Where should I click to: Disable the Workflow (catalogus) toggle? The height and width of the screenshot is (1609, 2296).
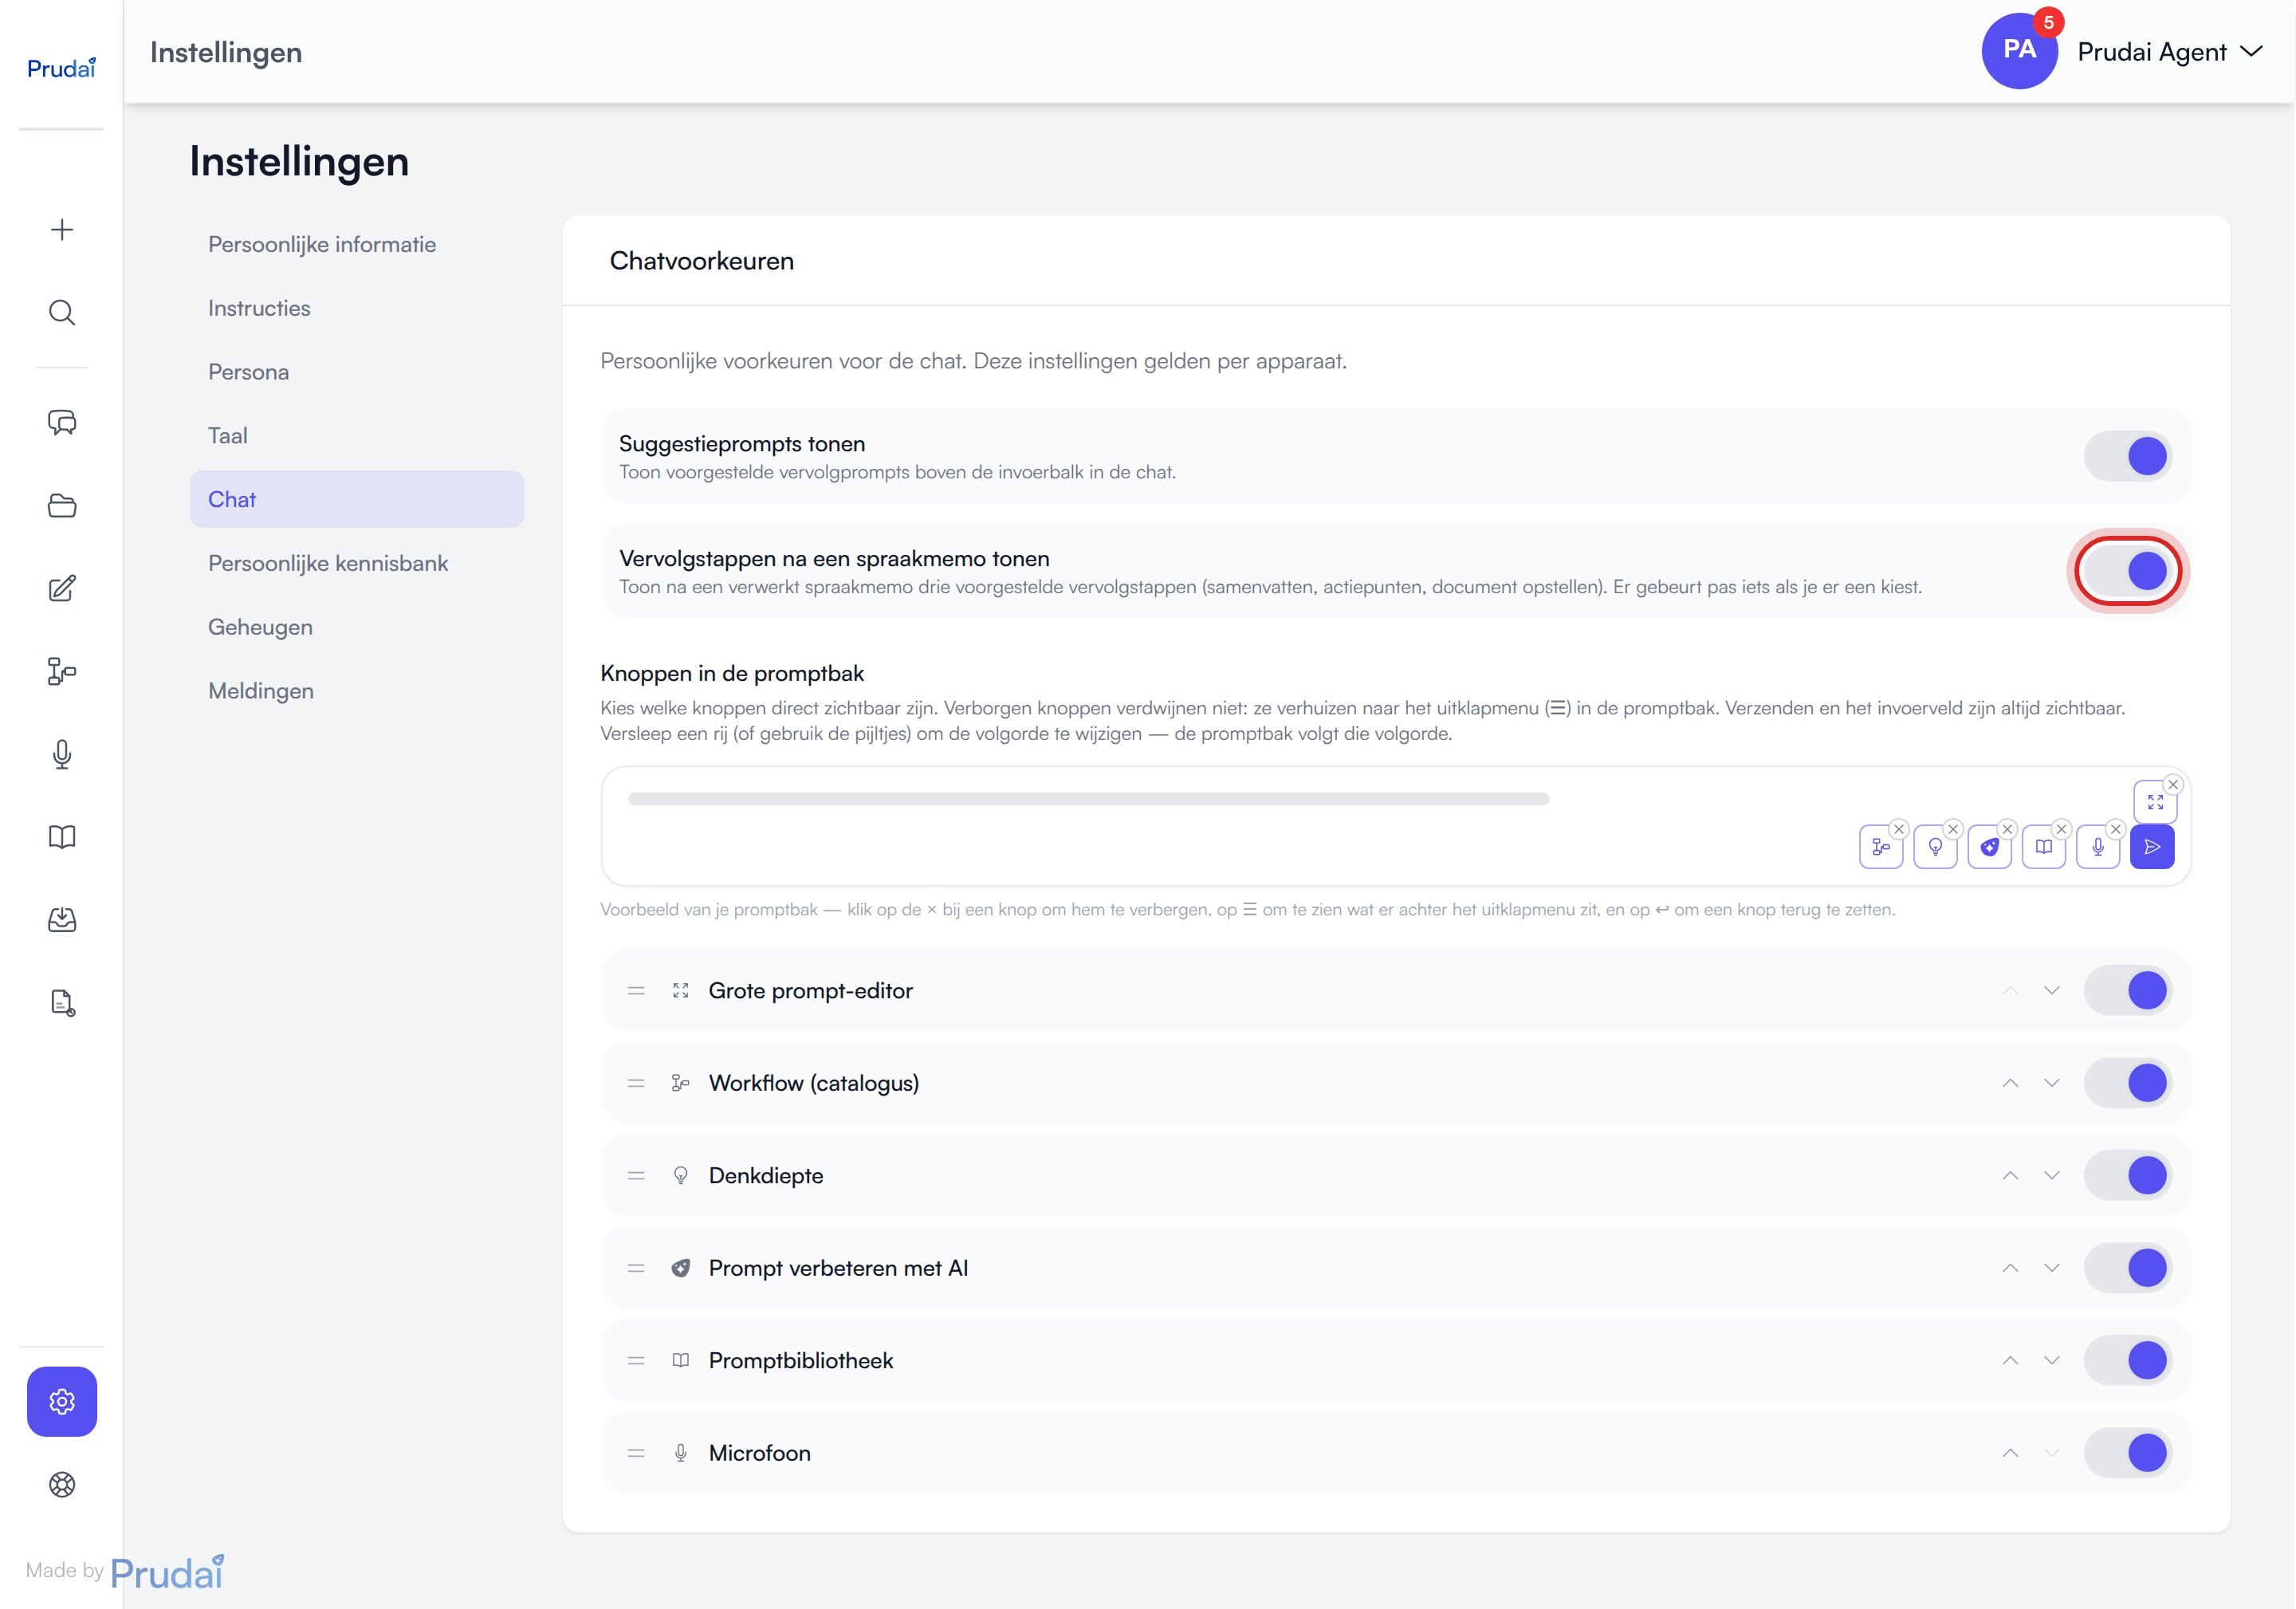[2128, 1083]
